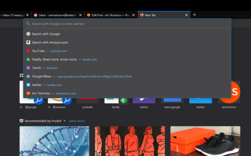
Task: Open the Ars Technica suggestion row
Action: pos(127,93)
